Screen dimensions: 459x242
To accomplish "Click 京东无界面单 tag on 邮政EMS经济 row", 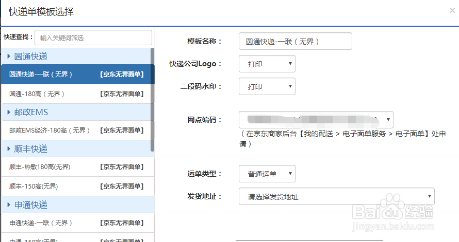I will coord(122,131).
